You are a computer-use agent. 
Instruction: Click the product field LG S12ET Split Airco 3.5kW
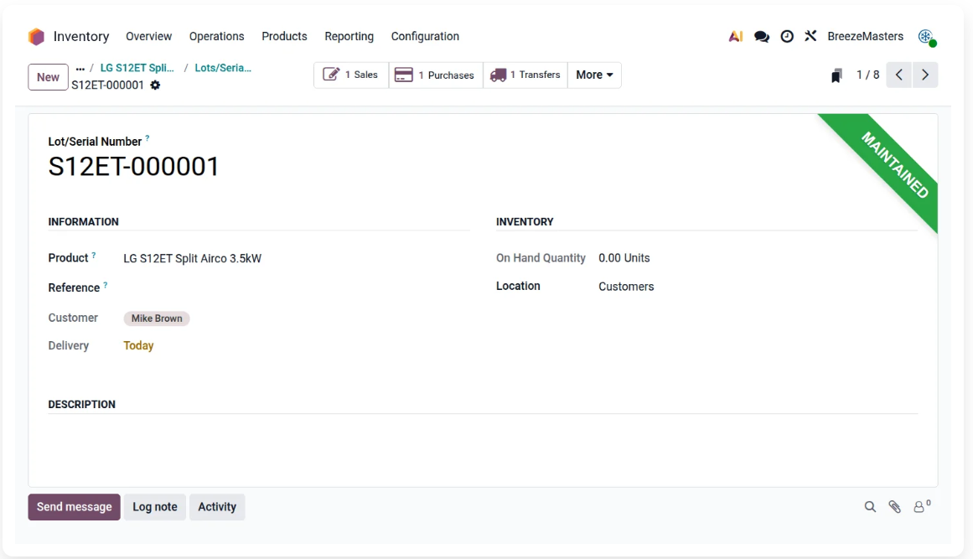pyautogui.click(x=193, y=259)
